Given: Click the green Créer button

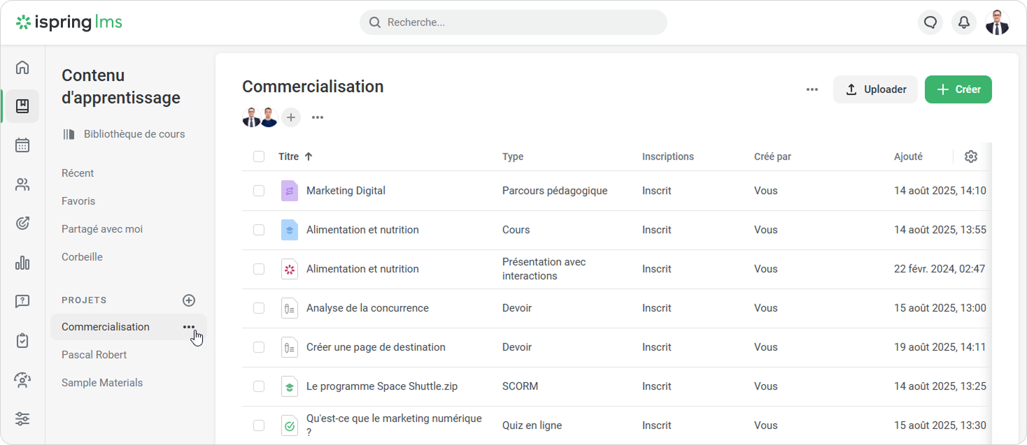Looking at the screenshot, I should click(958, 89).
